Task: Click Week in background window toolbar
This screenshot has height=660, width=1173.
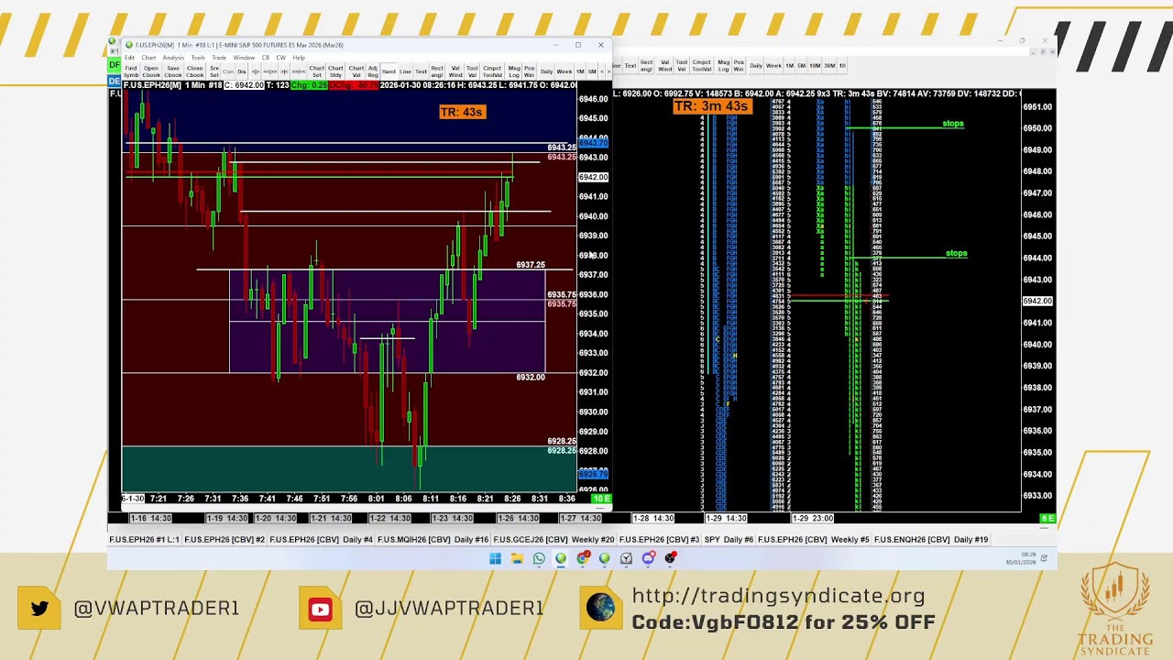Action: click(x=773, y=65)
